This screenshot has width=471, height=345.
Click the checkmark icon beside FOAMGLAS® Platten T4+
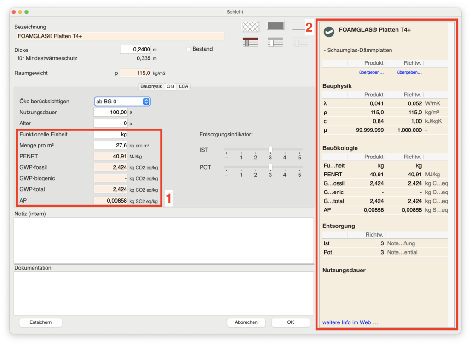[329, 32]
